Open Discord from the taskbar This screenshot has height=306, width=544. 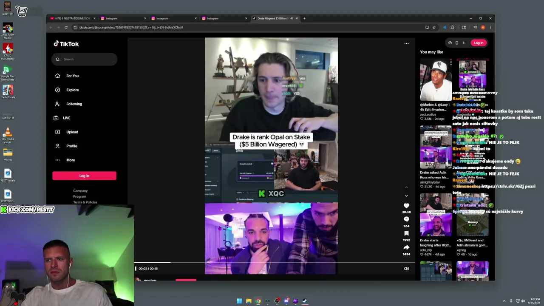286,301
